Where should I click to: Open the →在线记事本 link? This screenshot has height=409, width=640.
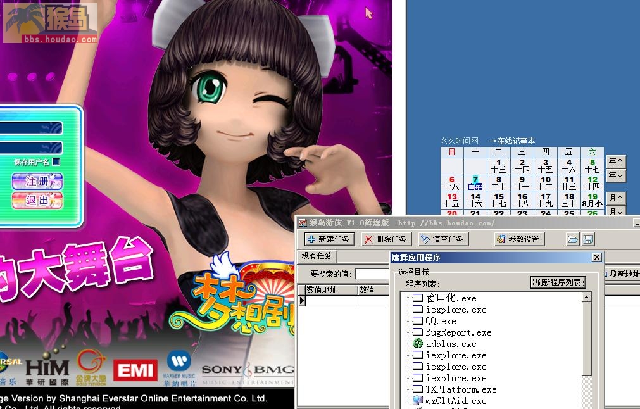point(512,141)
